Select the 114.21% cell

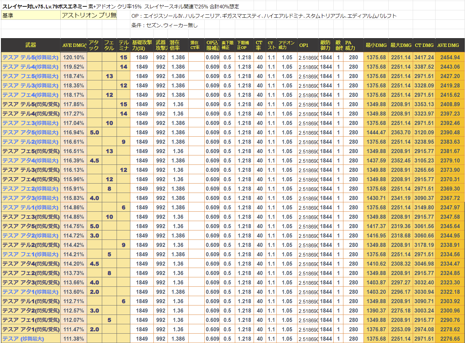74,254
